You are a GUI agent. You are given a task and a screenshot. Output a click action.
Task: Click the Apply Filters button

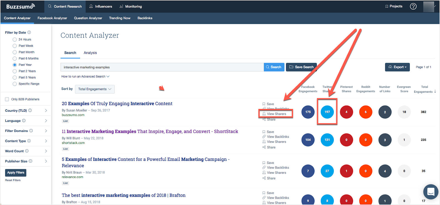click(16, 173)
